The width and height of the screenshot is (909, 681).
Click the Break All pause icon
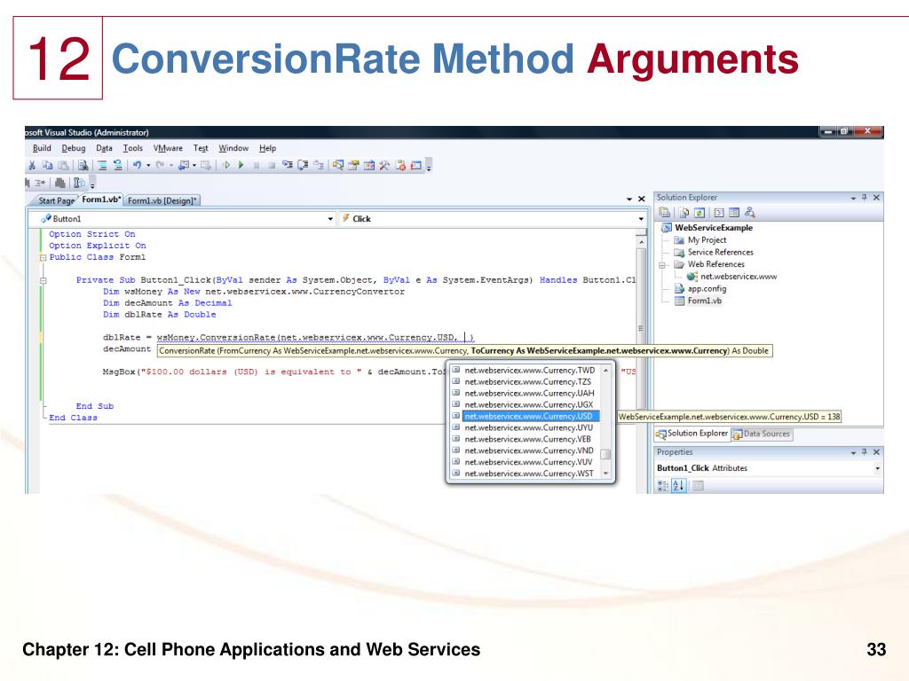(257, 166)
